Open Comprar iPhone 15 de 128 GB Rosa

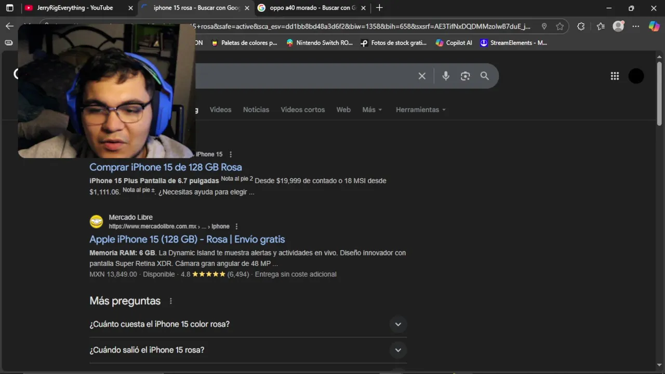point(166,167)
